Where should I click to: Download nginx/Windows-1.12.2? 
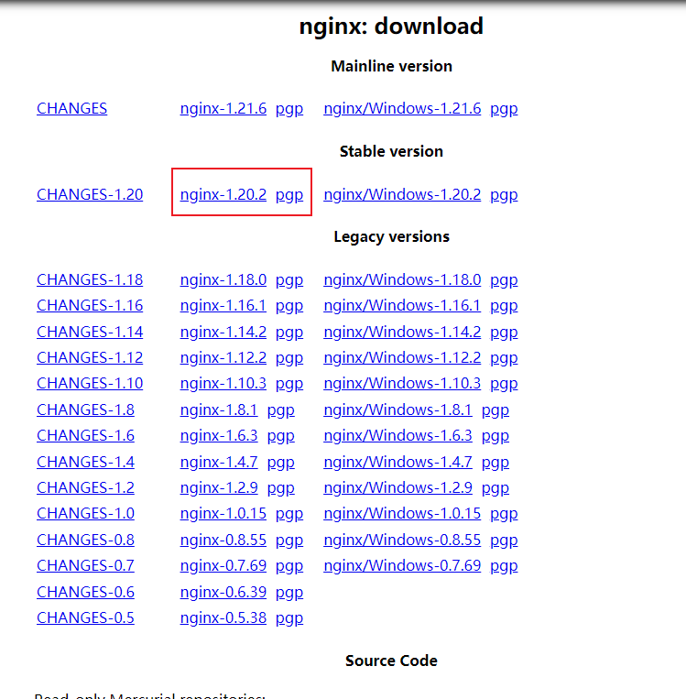402,357
